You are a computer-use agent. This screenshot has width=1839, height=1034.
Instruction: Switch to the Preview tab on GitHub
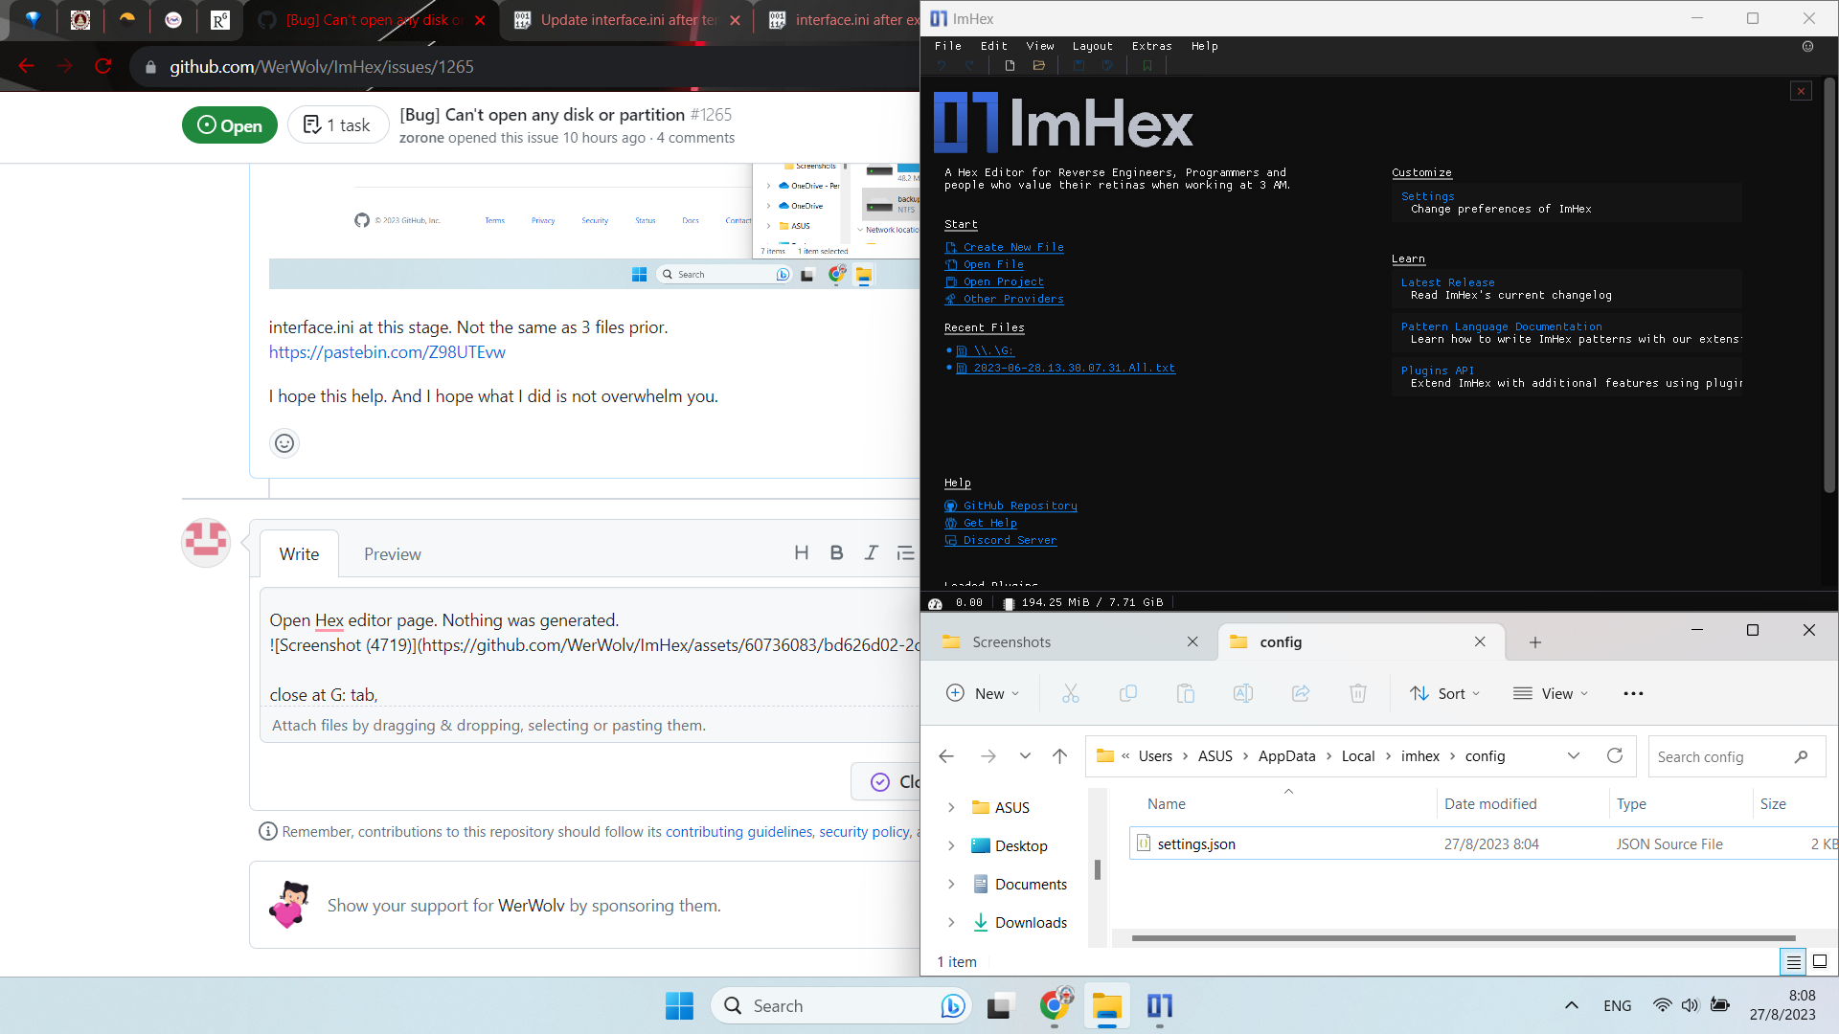click(392, 553)
